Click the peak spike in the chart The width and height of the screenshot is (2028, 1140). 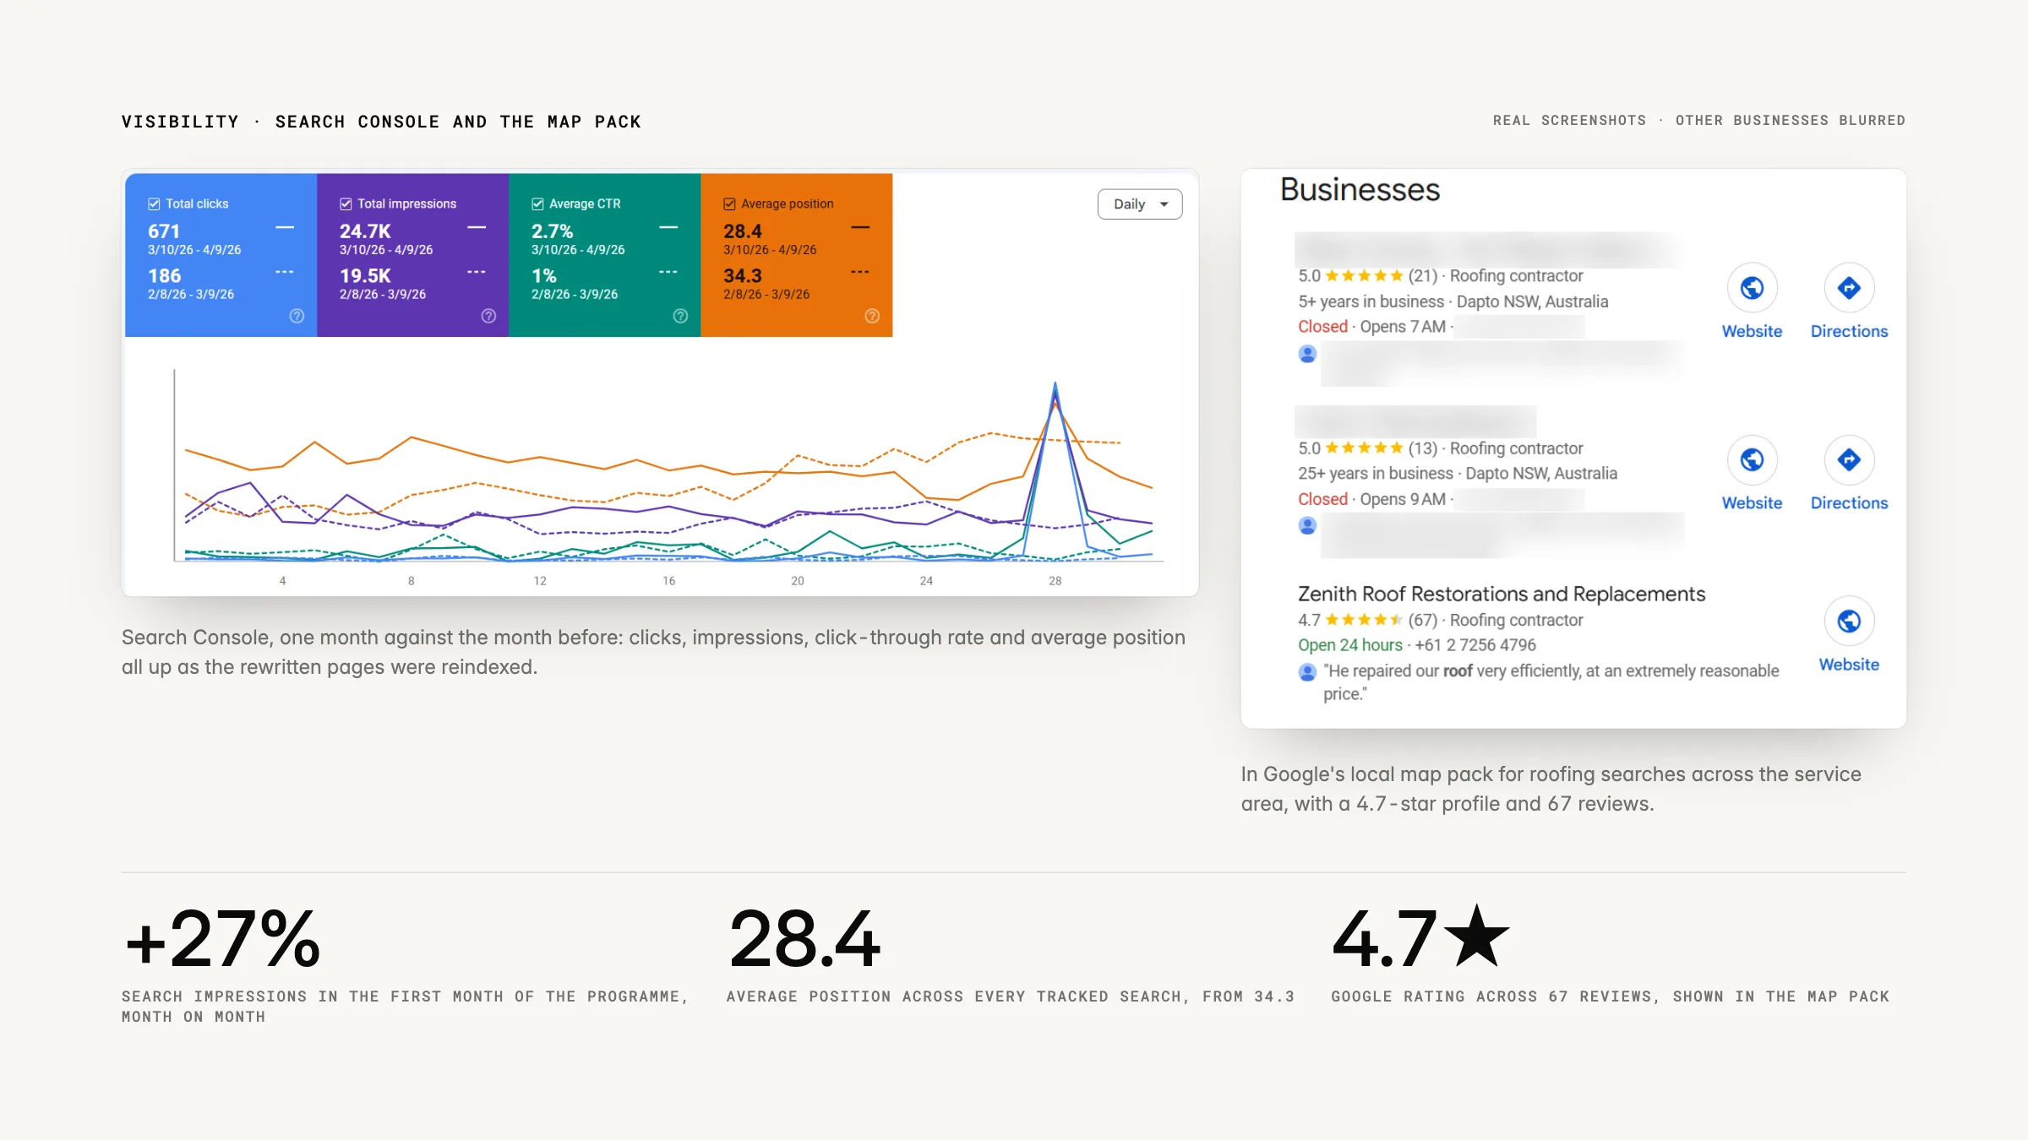pyautogui.click(x=1055, y=385)
